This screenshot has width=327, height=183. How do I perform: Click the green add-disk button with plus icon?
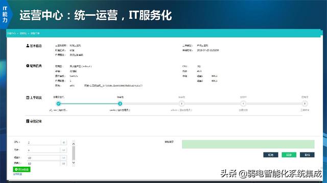[x=21, y=169]
